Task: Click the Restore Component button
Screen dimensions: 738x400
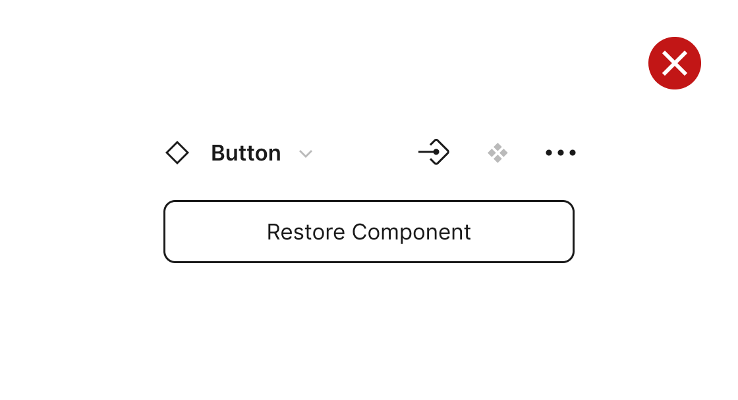Action: tap(368, 232)
